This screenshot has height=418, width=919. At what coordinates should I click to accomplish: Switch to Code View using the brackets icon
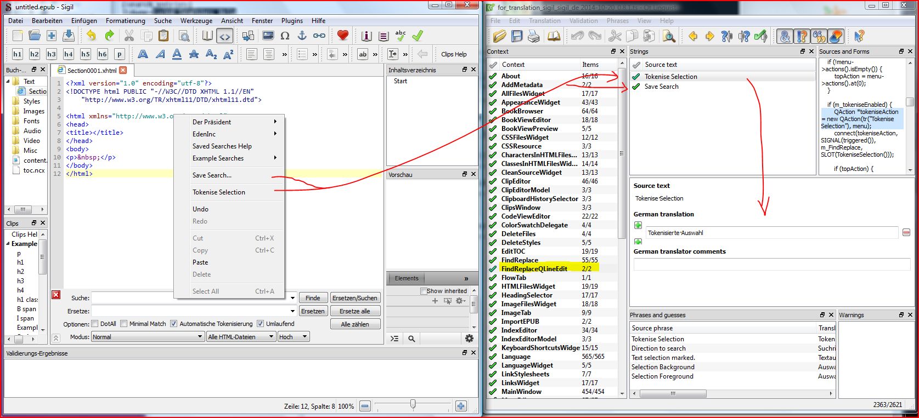[225, 36]
